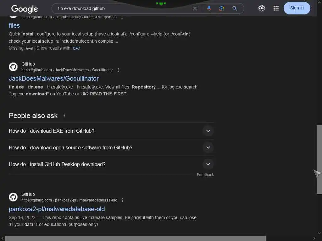322x241 pixels.
Task: Open more options for the tin-beta-snapshots result
Action: 122,17
